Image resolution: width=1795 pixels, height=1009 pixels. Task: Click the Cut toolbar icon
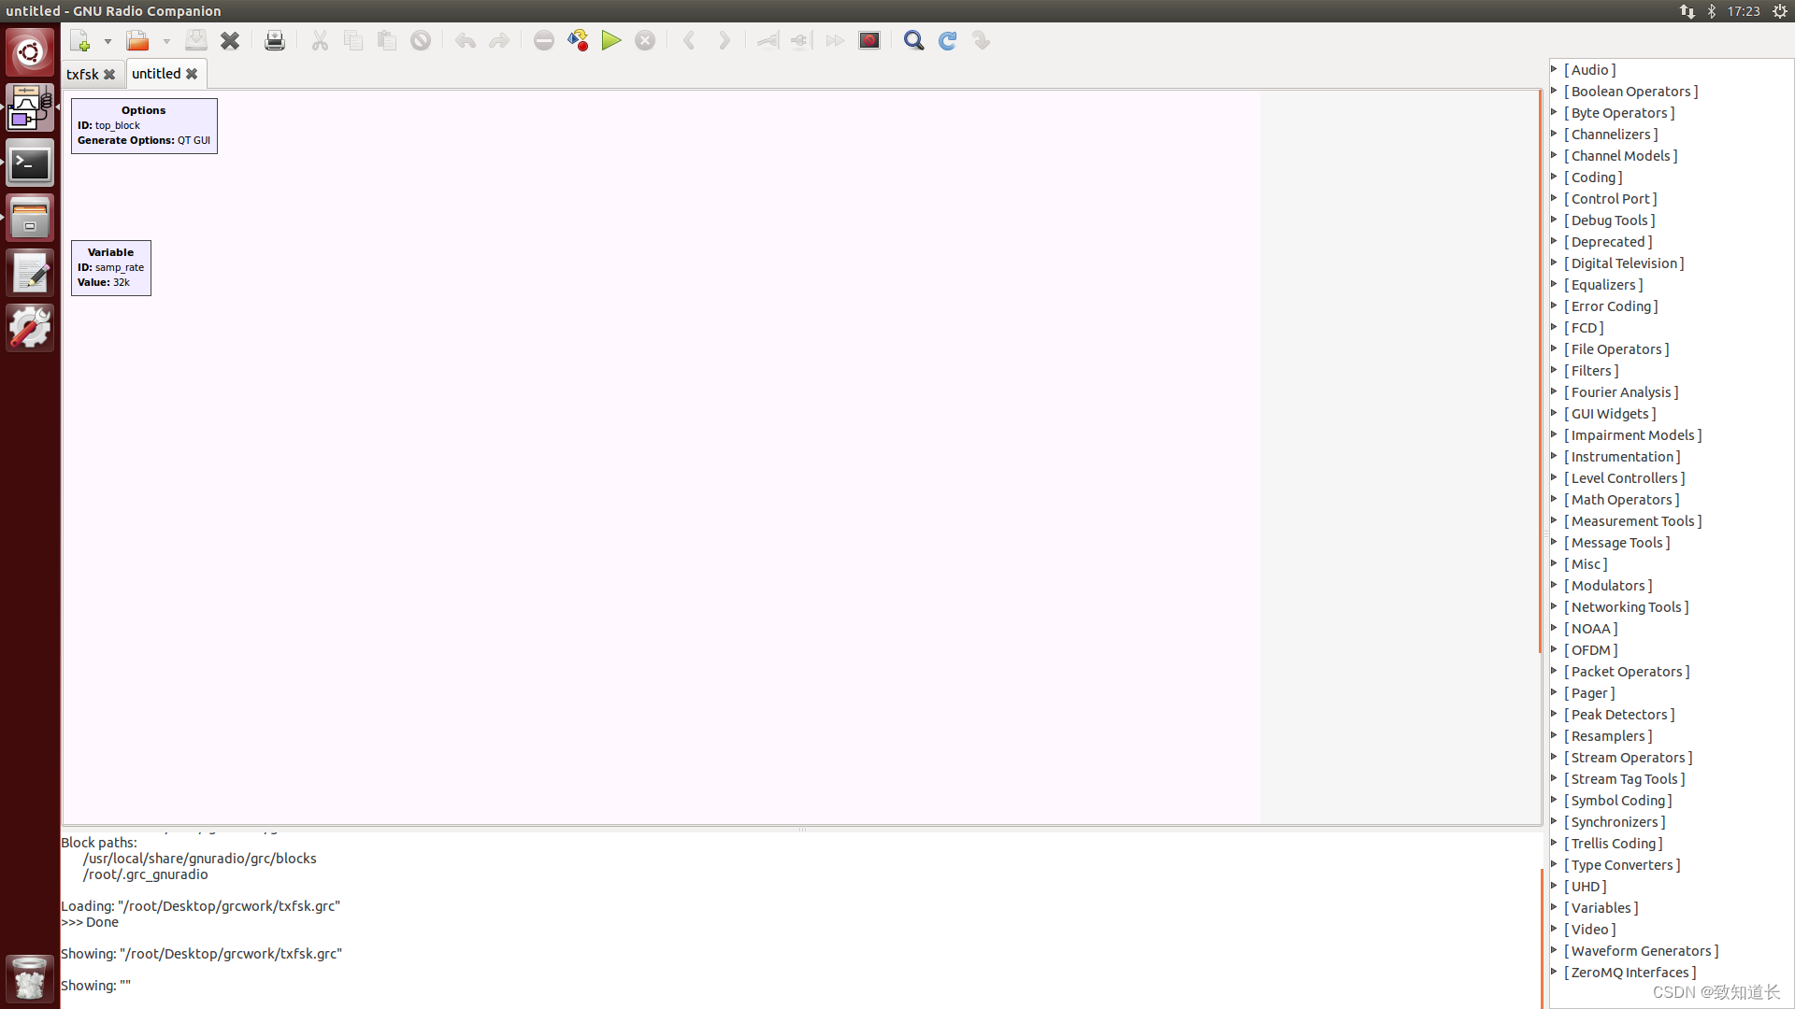pyautogui.click(x=320, y=40)
